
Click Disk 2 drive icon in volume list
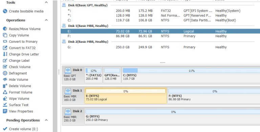point(64,41)
